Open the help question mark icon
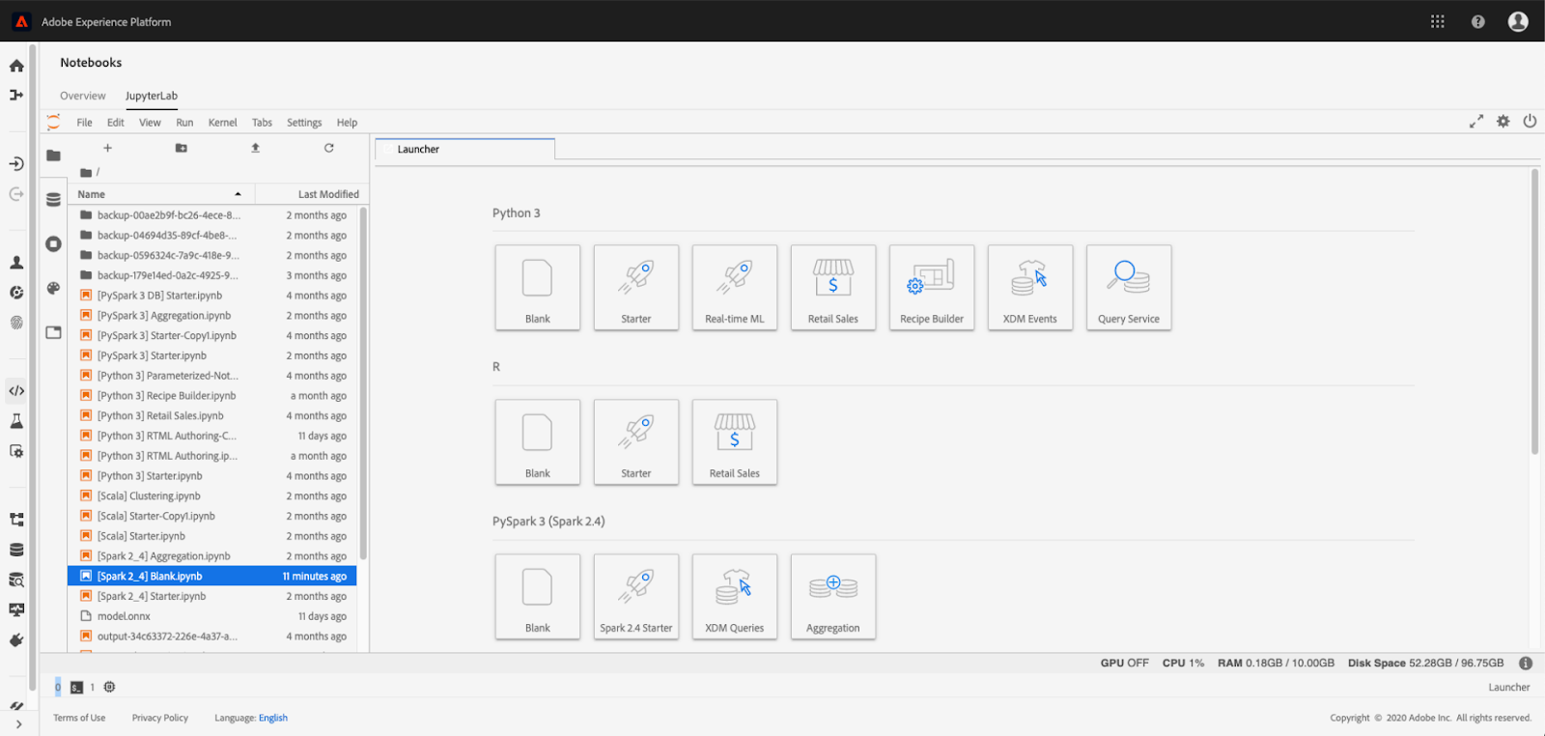Screen dimensions: 1545x736 [1477, 21]
